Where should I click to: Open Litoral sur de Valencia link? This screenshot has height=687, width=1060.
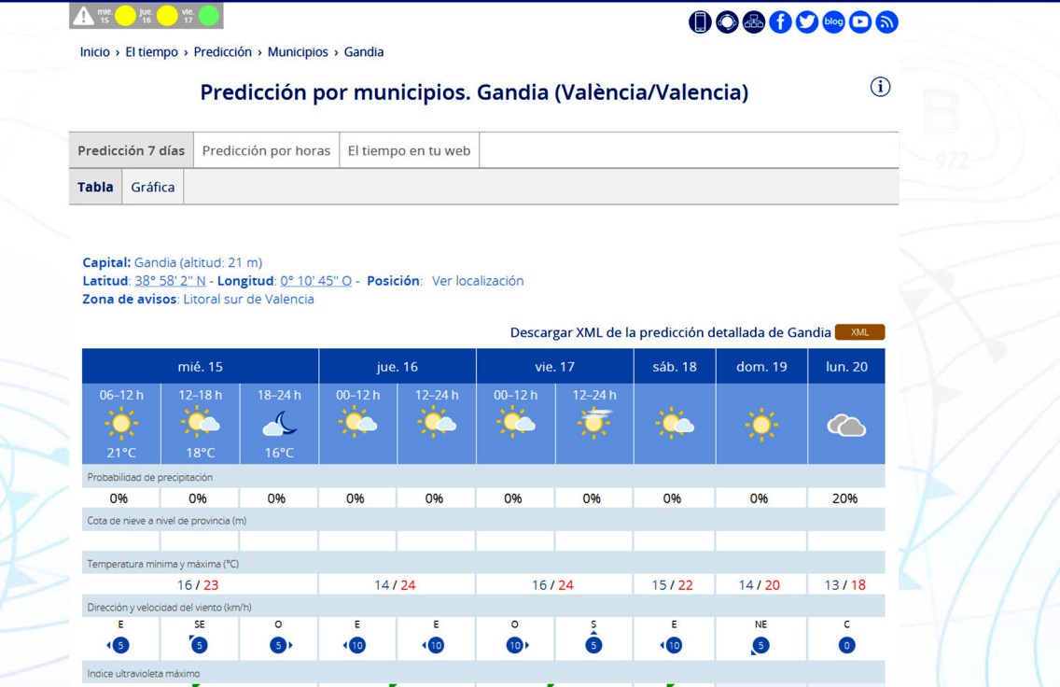click(x=248, y=300)
